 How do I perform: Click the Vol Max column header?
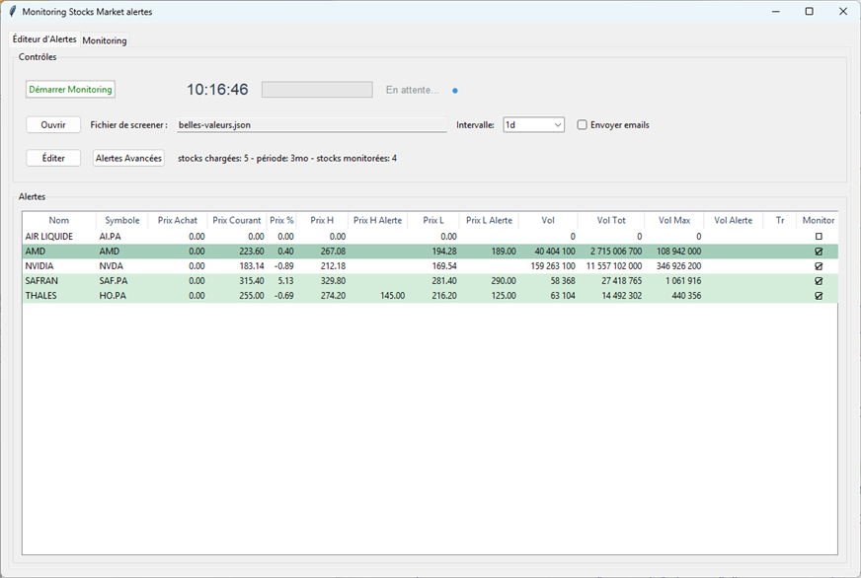click(674, 220)
